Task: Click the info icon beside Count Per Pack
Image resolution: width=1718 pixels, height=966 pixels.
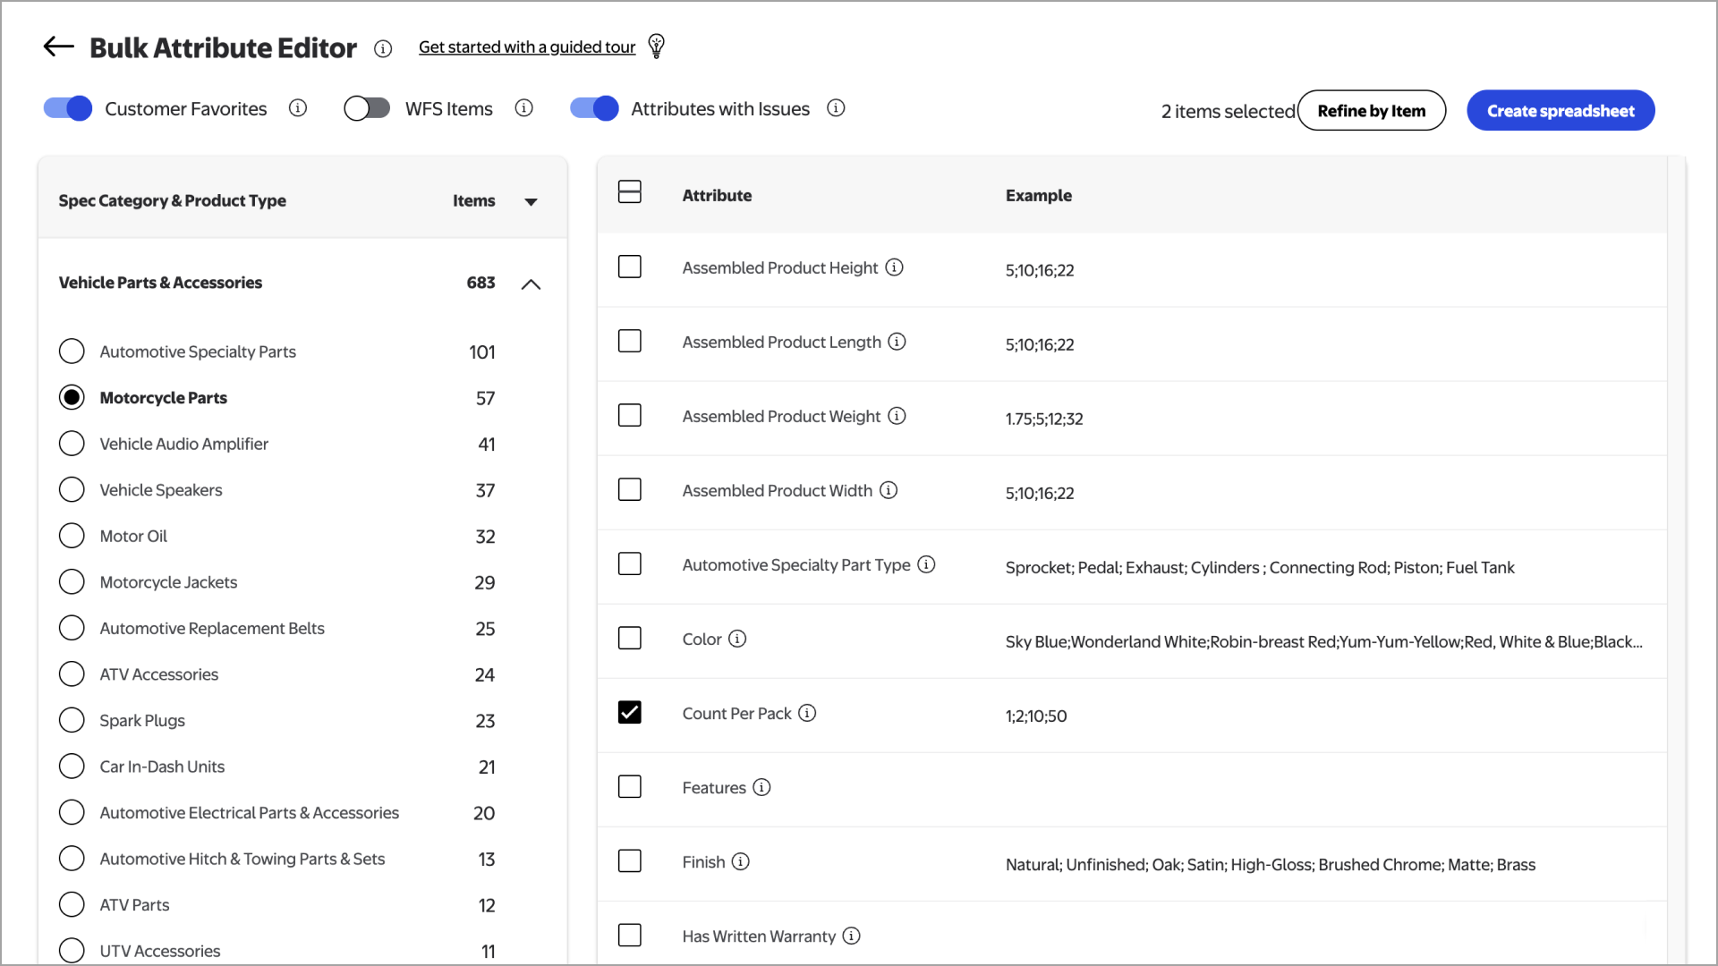Action: 807,713
